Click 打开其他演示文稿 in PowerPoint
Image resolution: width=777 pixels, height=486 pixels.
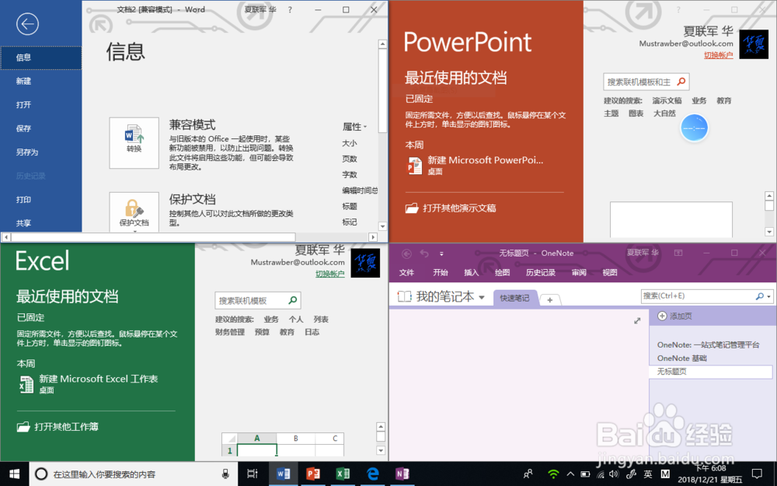tap(459, 208)
